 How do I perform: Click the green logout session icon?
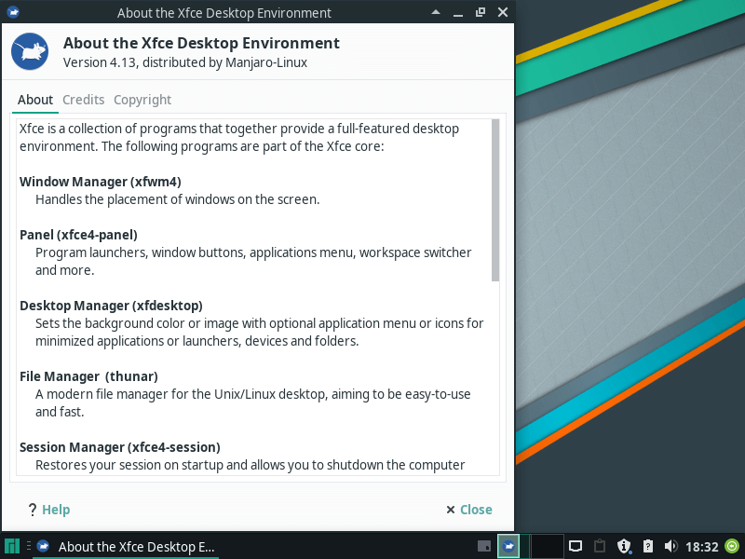pos(732,546)
